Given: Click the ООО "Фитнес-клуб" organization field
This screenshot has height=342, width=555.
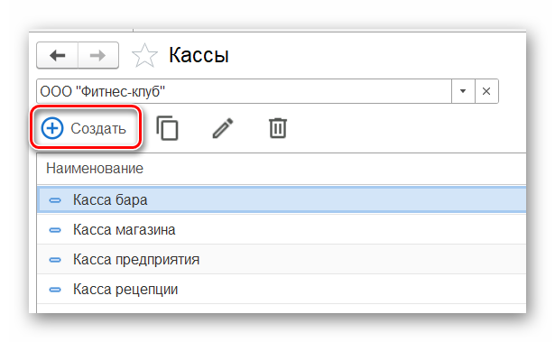Looking at the screenshot, I should tap(245, 91).
